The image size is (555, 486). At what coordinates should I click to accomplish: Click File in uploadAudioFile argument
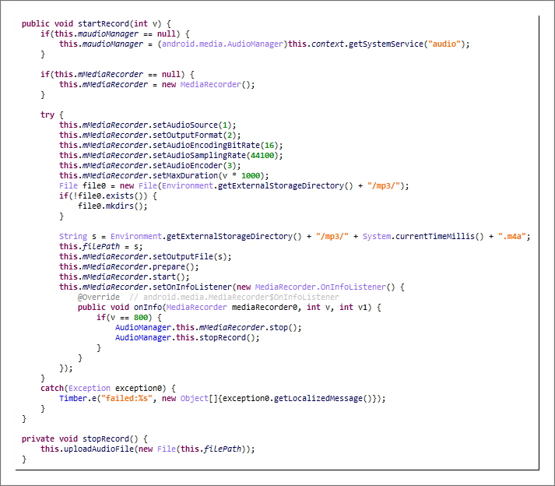(167, 449)
